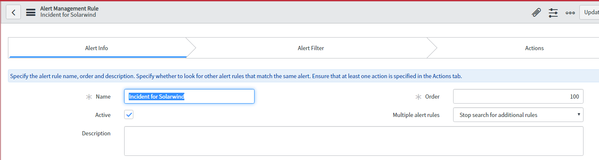Click the mandatory asterisk beside Name
This screenshot has height=160, width=599.
89,97
